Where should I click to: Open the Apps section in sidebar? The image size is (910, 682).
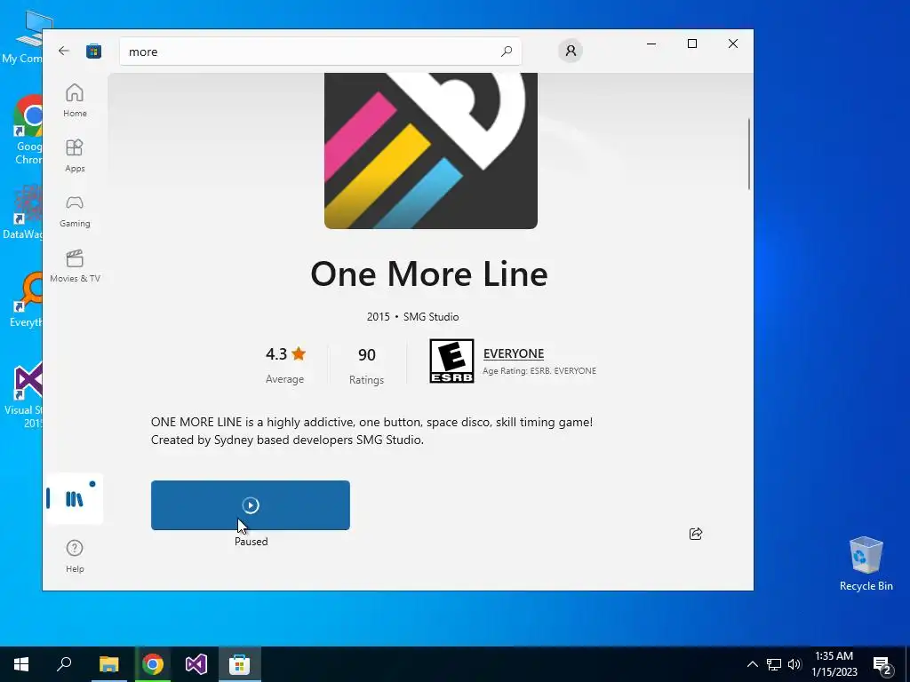pyautogui.click(x=75, y=156)
